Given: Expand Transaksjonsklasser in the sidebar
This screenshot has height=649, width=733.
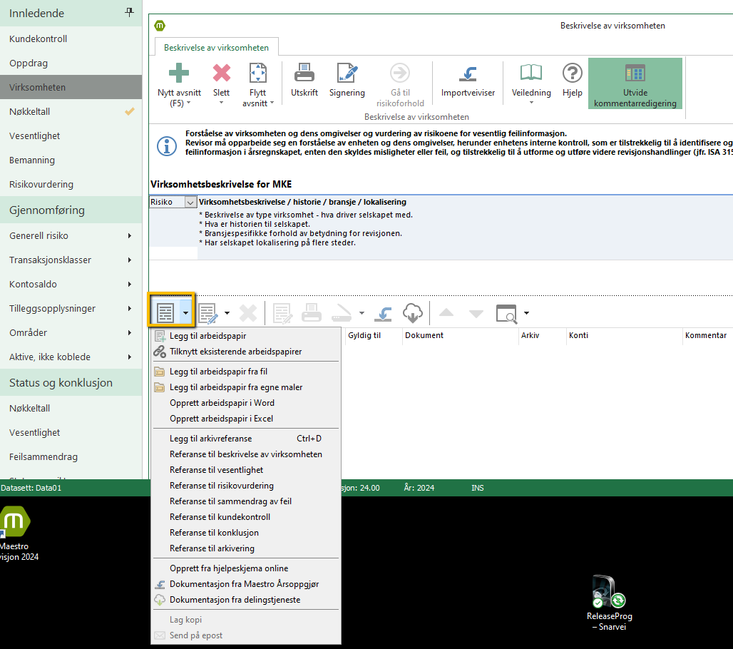Looking at the screenshot, I should tap(71, 260).
